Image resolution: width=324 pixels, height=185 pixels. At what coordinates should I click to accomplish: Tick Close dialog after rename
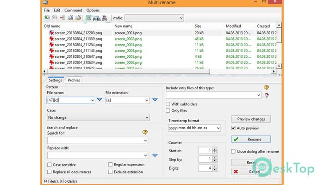233,151
